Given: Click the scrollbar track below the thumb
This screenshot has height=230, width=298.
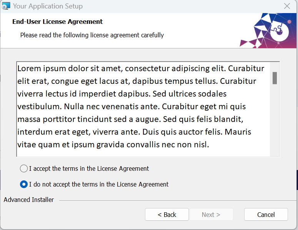Looking at the screenshot, I should [275, 123].
